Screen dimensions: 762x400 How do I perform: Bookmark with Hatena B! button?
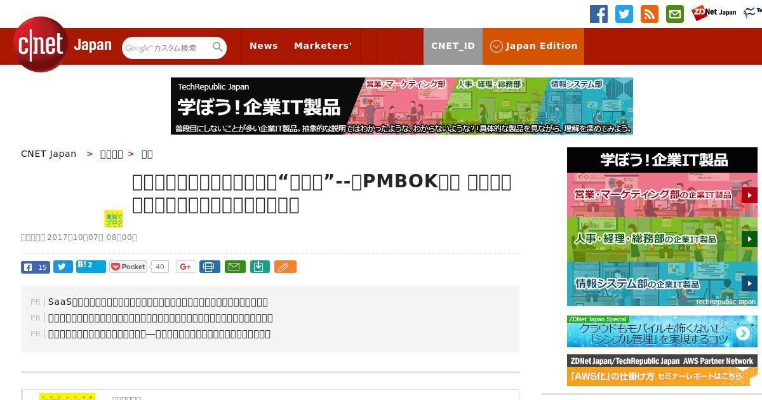91,266
